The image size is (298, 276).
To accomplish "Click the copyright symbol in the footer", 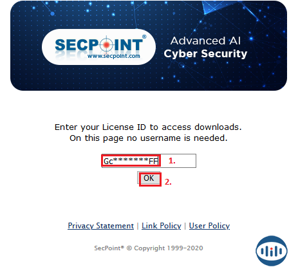I will tap(129, 248).
